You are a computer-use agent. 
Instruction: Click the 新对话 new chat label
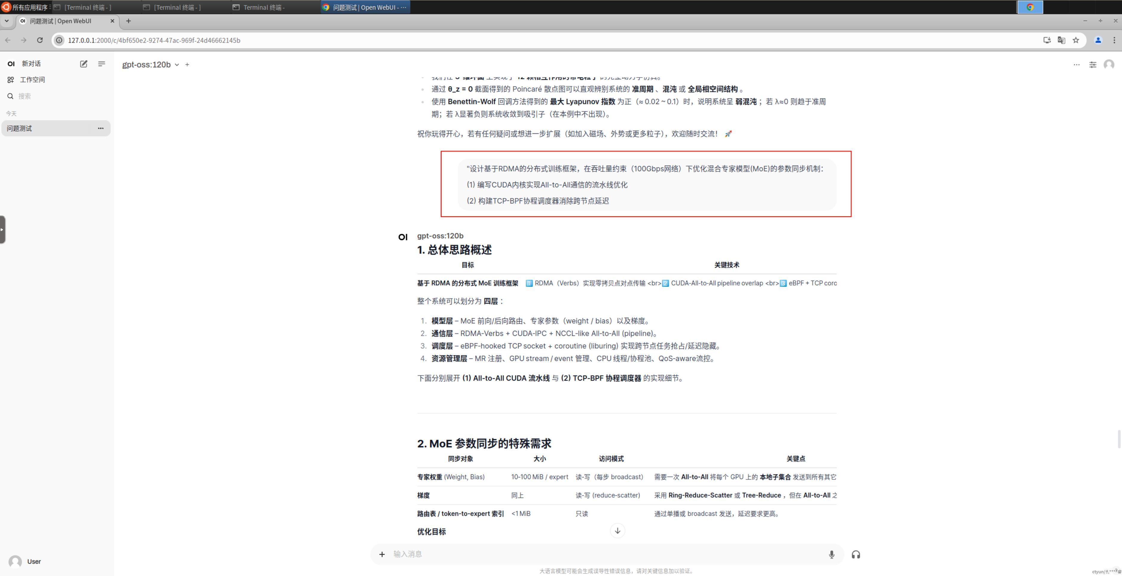click(31, 64)
